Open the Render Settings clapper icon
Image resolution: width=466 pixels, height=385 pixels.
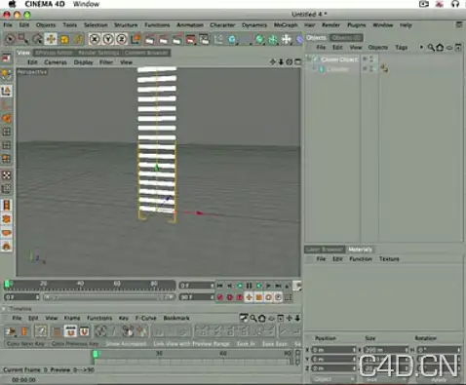(204, 39)
